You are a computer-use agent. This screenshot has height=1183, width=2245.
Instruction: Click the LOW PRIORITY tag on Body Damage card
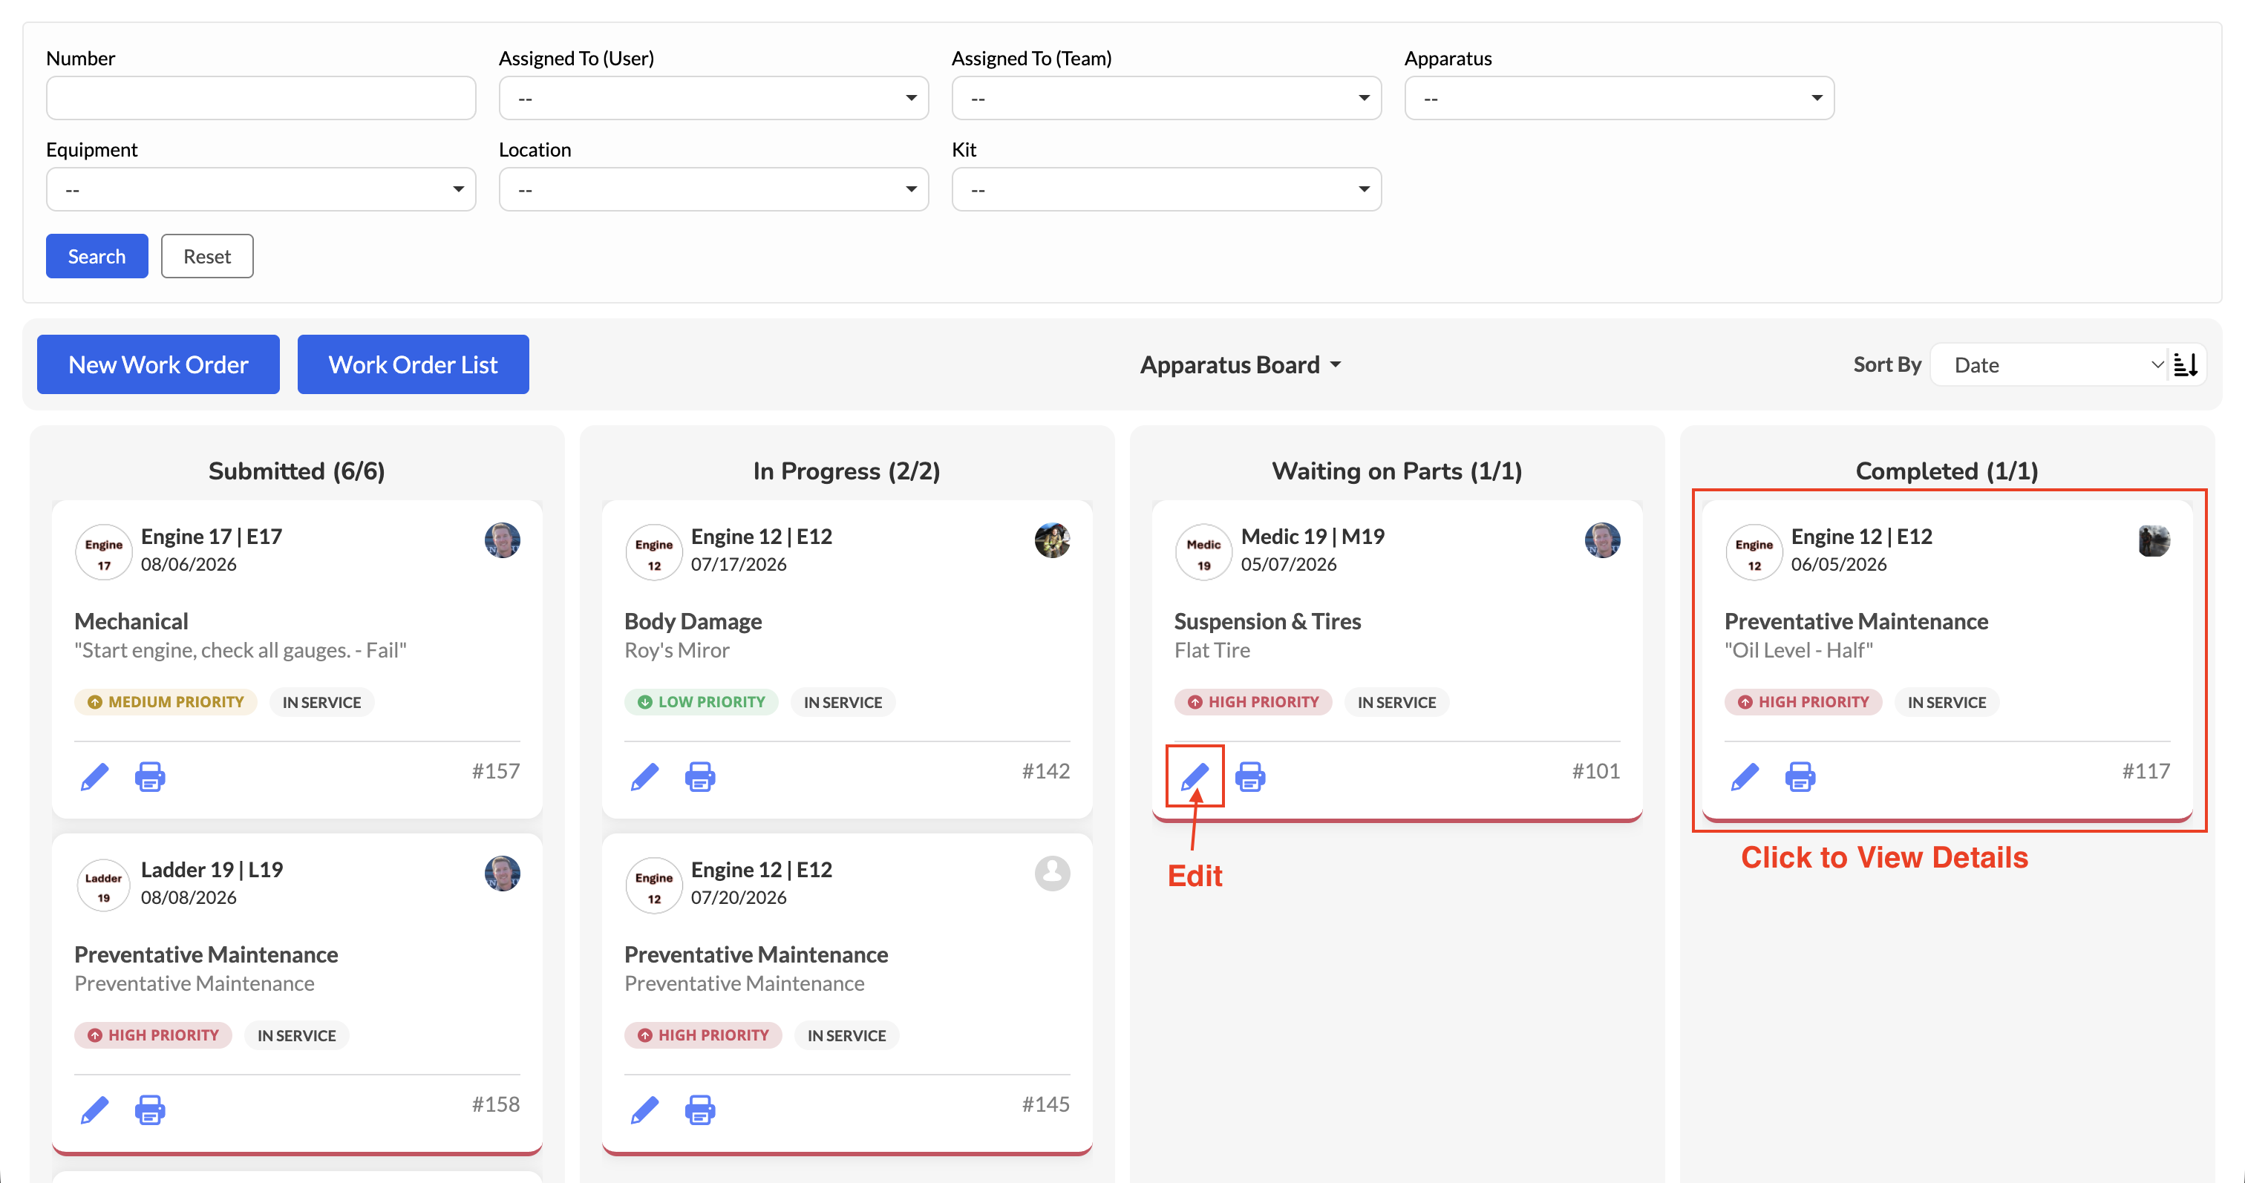pos(701,702)
